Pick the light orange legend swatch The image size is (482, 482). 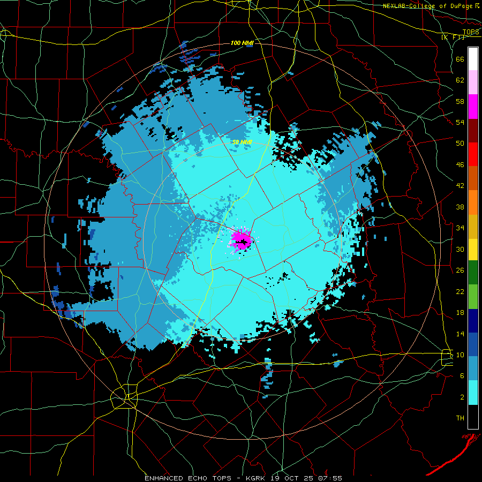coord(473,202)
